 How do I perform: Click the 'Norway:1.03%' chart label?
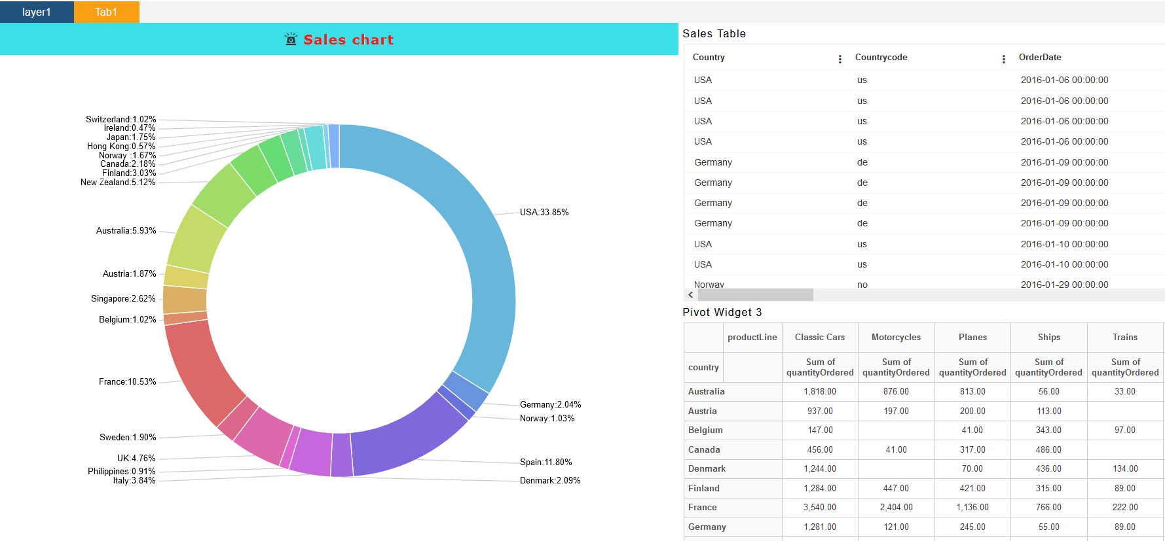[547, 418]
